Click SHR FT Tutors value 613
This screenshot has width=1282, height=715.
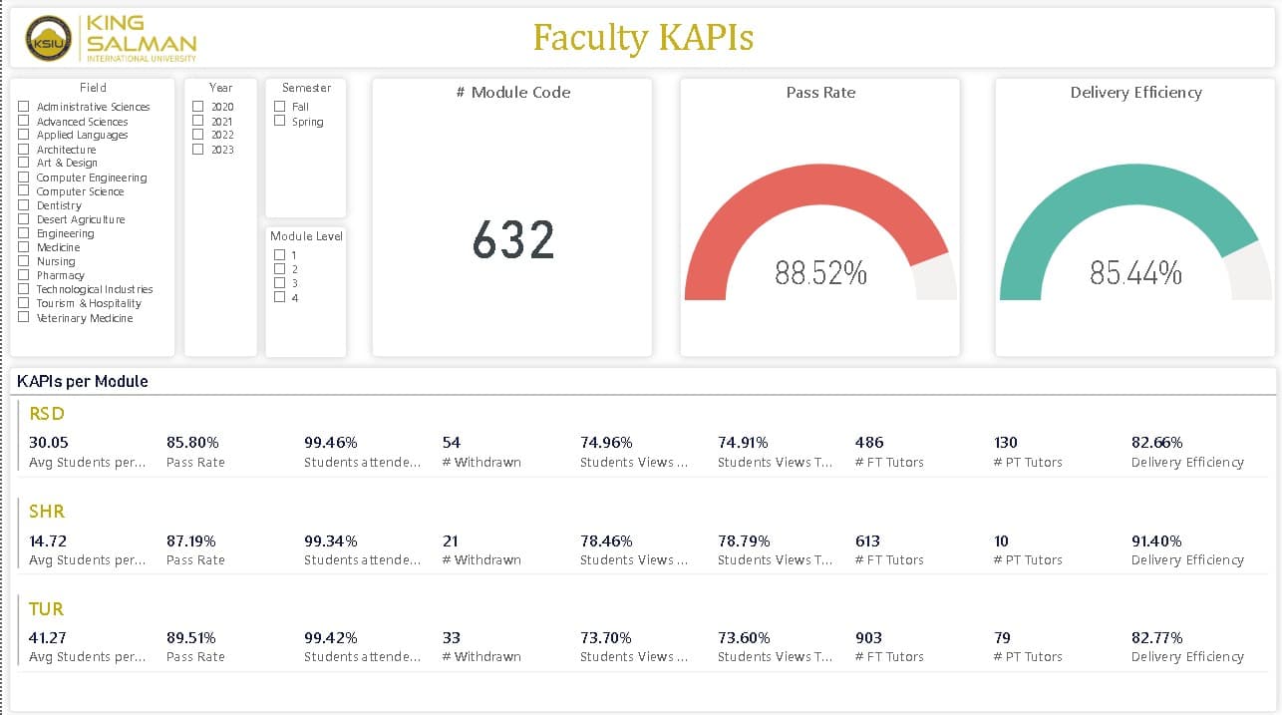pyautogui.click(x=868, y=540)
